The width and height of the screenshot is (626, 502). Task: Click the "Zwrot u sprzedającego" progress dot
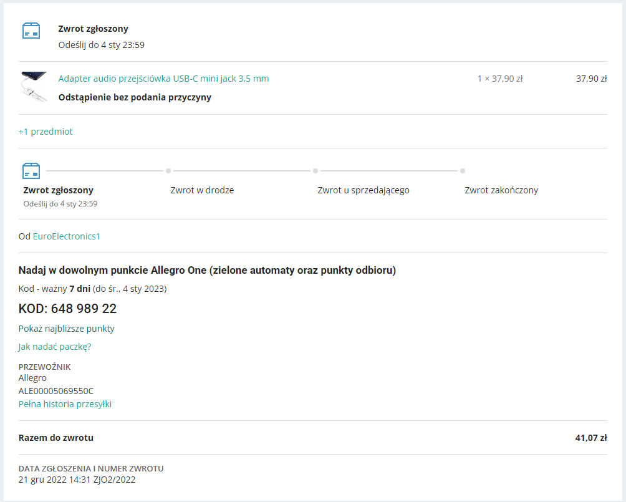point(315,170)
